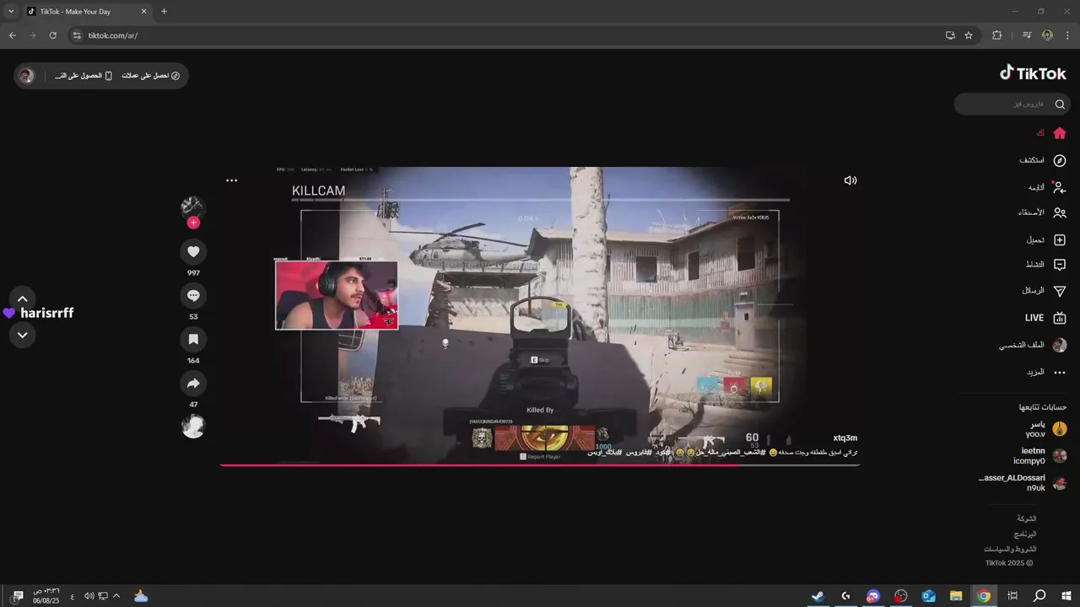Share video with arrow icon
Viewport: 1080px width, 607px height.
193,383
